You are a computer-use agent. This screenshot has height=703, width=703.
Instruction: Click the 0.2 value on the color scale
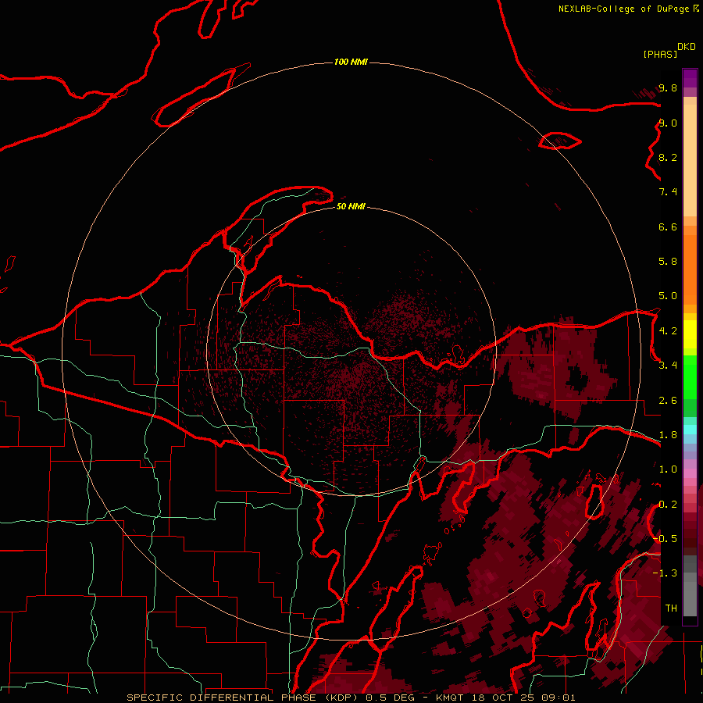(668, 504)
